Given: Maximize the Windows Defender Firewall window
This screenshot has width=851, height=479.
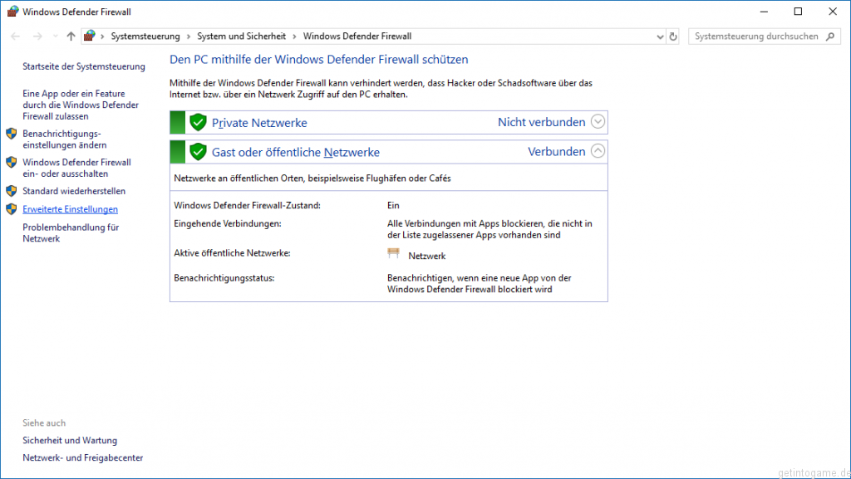Looking at the screenshot, I should pyautogui.click(x=798, y=12).
